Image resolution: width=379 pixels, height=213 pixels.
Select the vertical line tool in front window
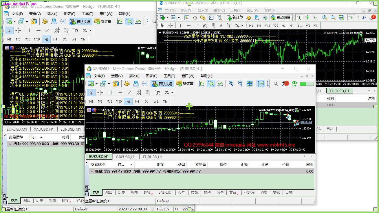[111, 92]
